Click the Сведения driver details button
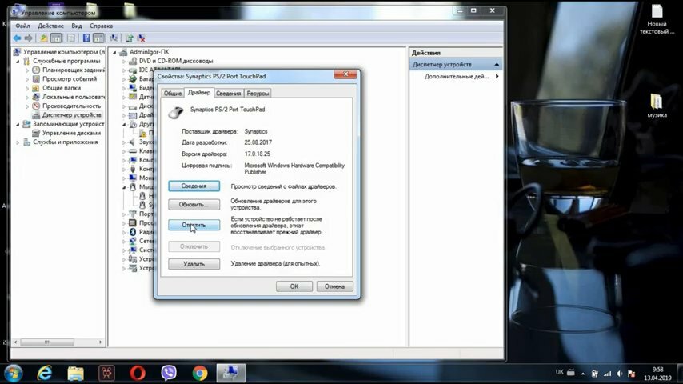683x384 pixels. coord(194,186)
